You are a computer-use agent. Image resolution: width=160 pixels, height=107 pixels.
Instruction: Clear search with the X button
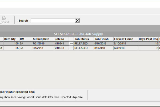[77, 21]
